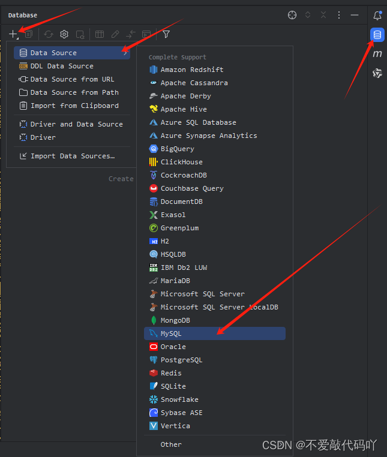The image size is (387, 457).
Task: Click the console window icon left of the filter funnel
Action: (x=146, y=34)
